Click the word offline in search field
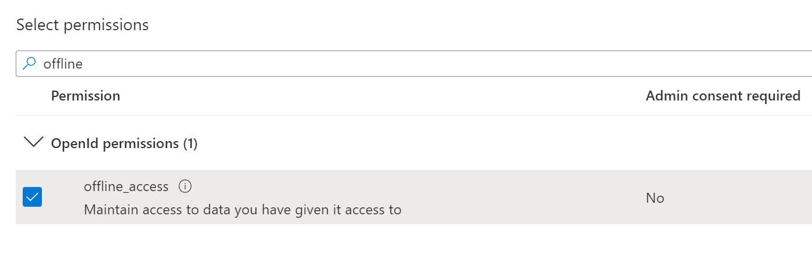The image size is (812, 266). click(x=63, y=64)
